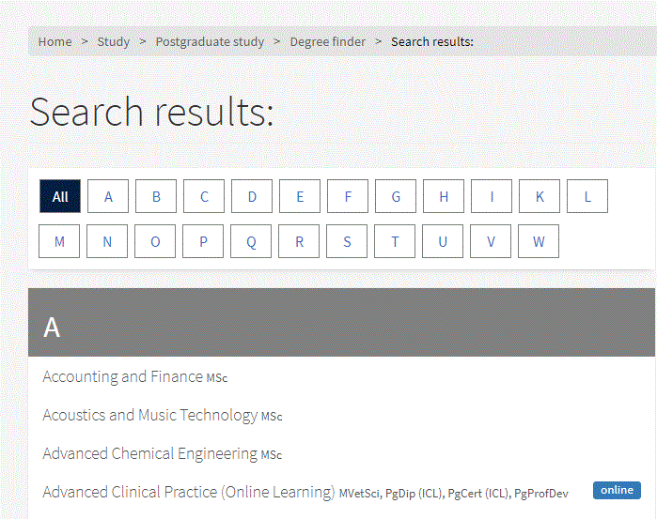Open Accounting and Finance MSc
The image size is (657, 519).
tap(135, 376)
